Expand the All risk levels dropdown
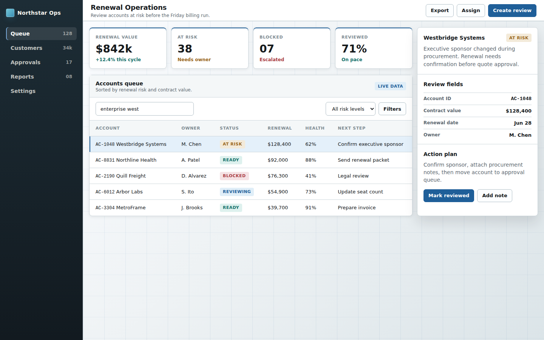The width and height of the screenshot is (544, 340). (x=351, y=109)
